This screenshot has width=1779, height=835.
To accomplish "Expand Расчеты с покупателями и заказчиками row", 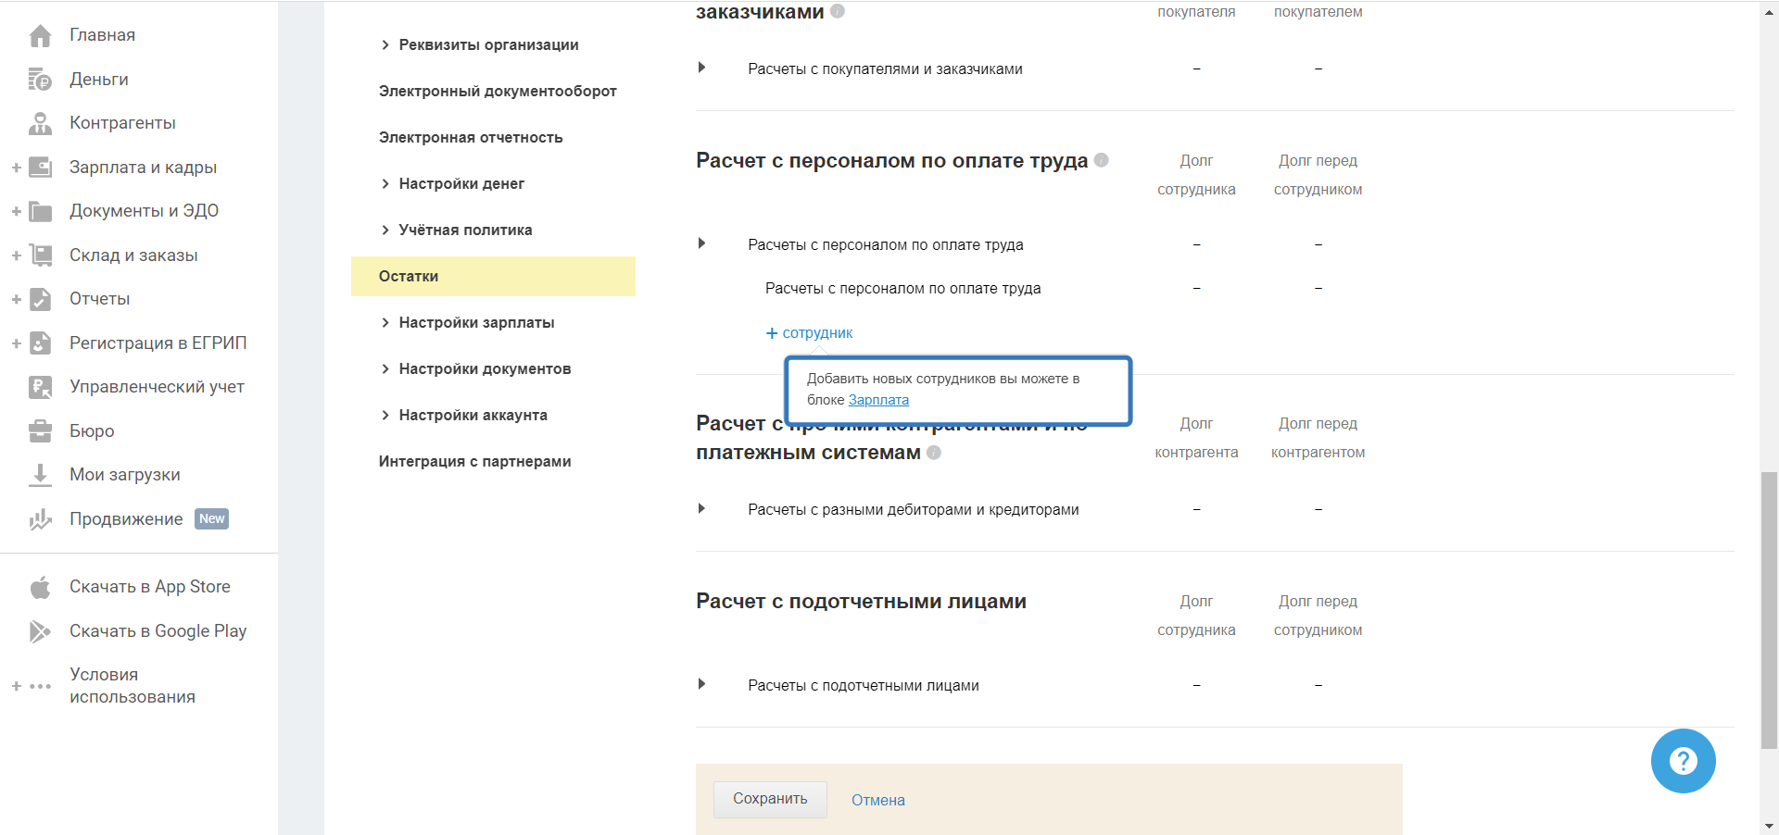I will [702, 68].
